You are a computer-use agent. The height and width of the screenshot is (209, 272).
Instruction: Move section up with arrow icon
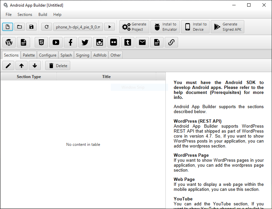click(22, 66)
